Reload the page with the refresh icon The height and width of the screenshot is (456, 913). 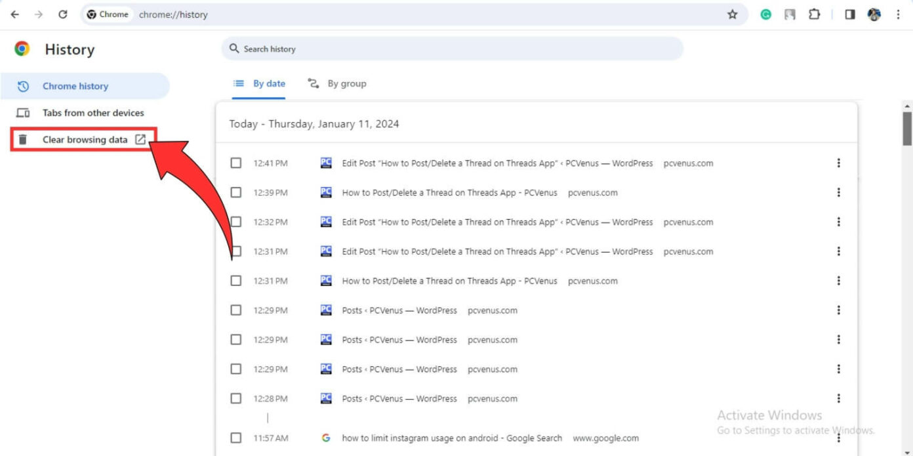(63, 14)
